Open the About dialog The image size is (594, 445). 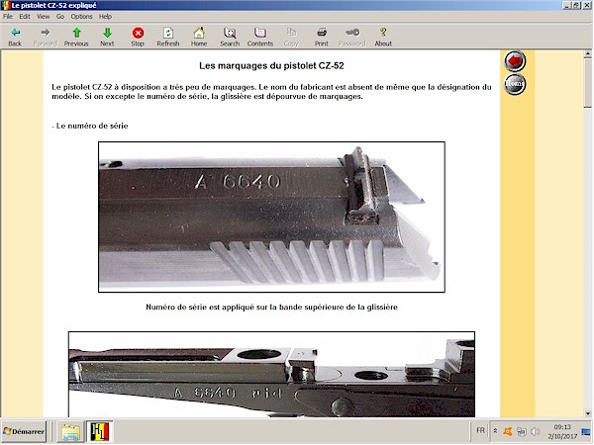click(x=383, y=38)
